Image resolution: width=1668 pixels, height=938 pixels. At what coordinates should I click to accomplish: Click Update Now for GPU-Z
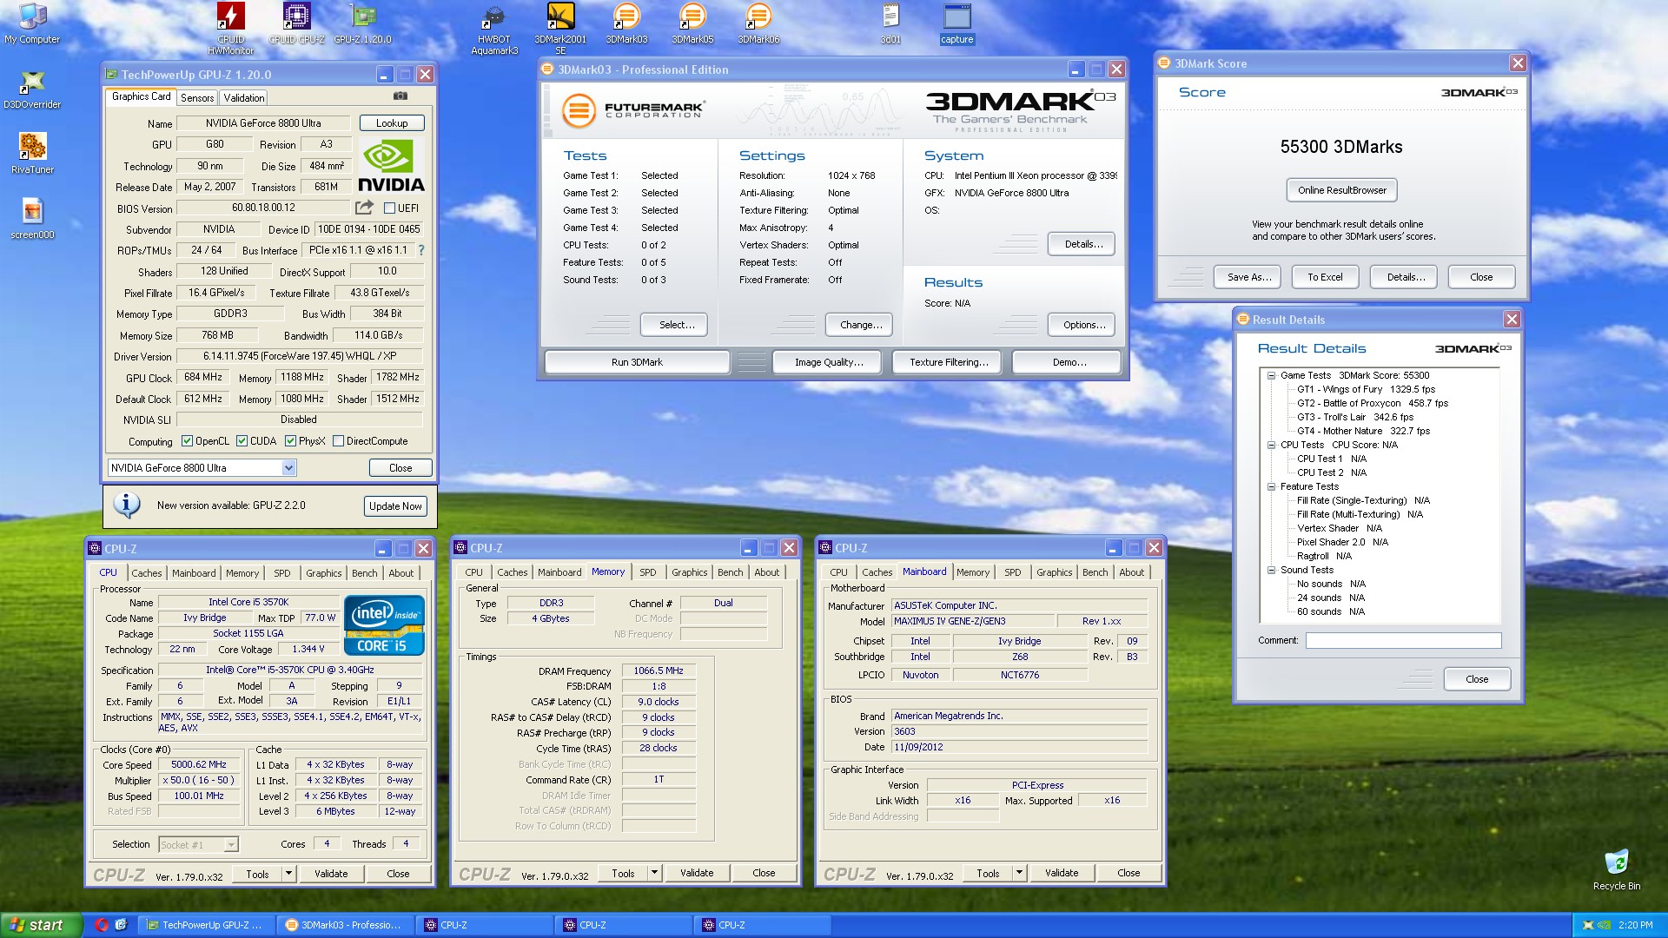[395, 506]
